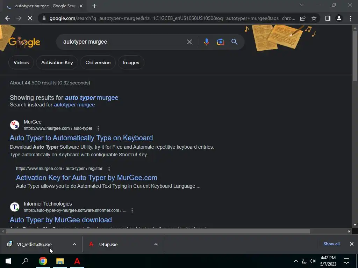Viewport: 358px width, 268px height.
Task: Open network settings tray icon
Action: click(305, 261)
